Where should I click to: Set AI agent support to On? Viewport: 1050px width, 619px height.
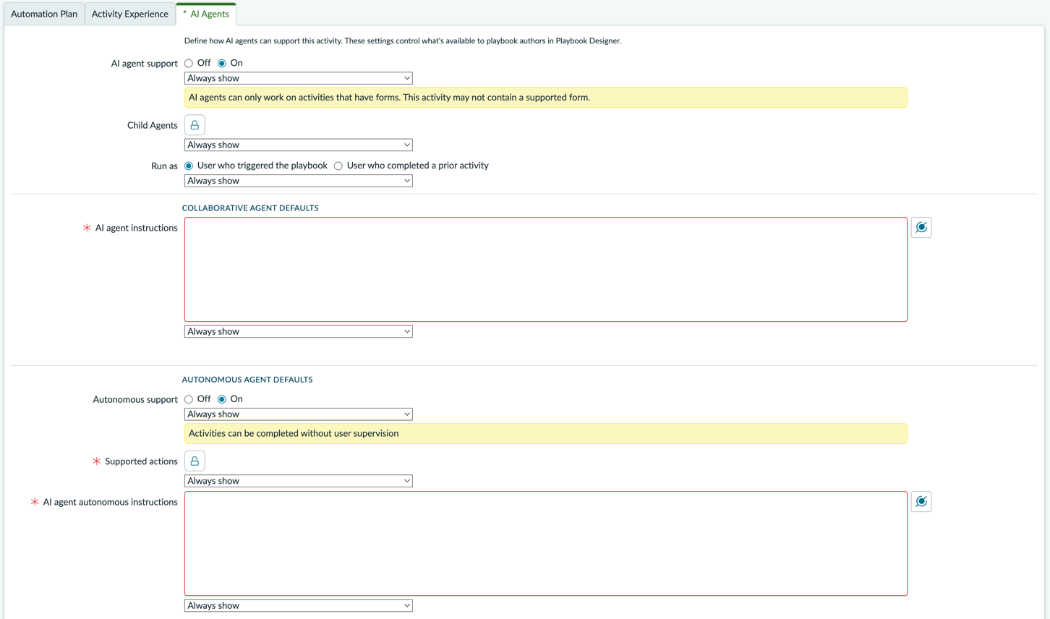[222, 64]
